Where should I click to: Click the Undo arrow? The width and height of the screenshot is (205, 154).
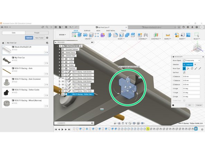pyautogui.click(x=71, y=27)
